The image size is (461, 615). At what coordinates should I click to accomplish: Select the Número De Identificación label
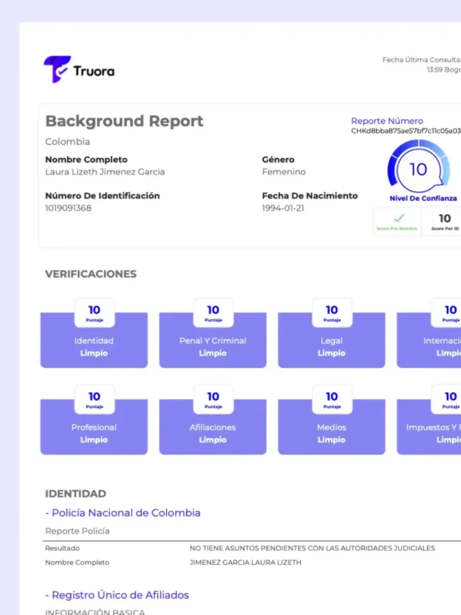103,196
